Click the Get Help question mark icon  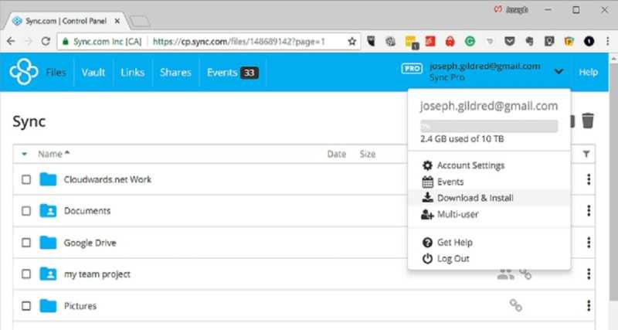(427, 242)
